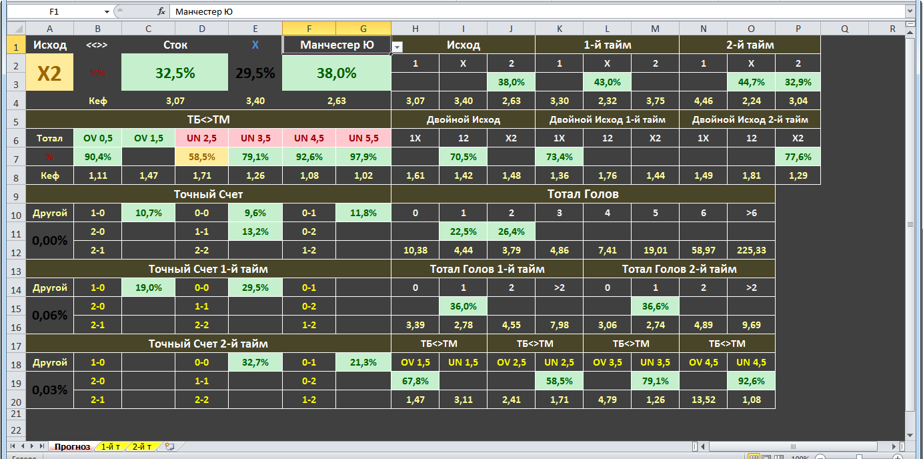Open the Insert Function fx dialog
This screenshot has width=923, height=459.
161,11
